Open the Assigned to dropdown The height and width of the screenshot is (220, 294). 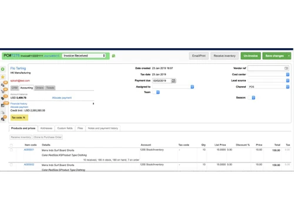[x=173, y=87]
